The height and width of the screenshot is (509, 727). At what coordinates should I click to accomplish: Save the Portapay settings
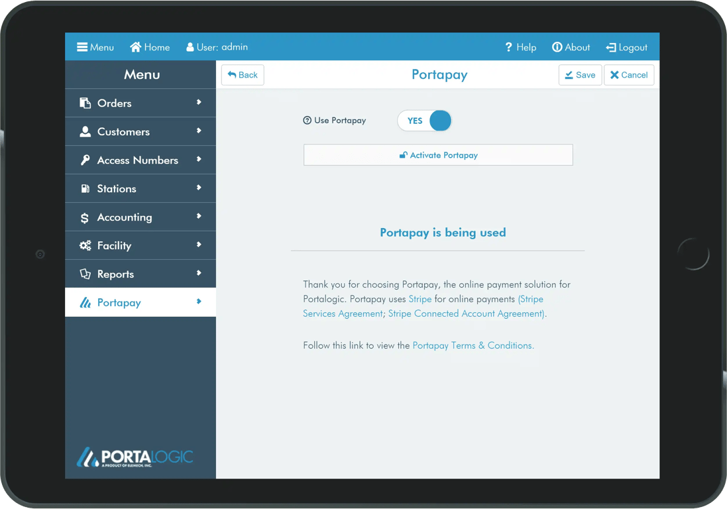[580, 75]
